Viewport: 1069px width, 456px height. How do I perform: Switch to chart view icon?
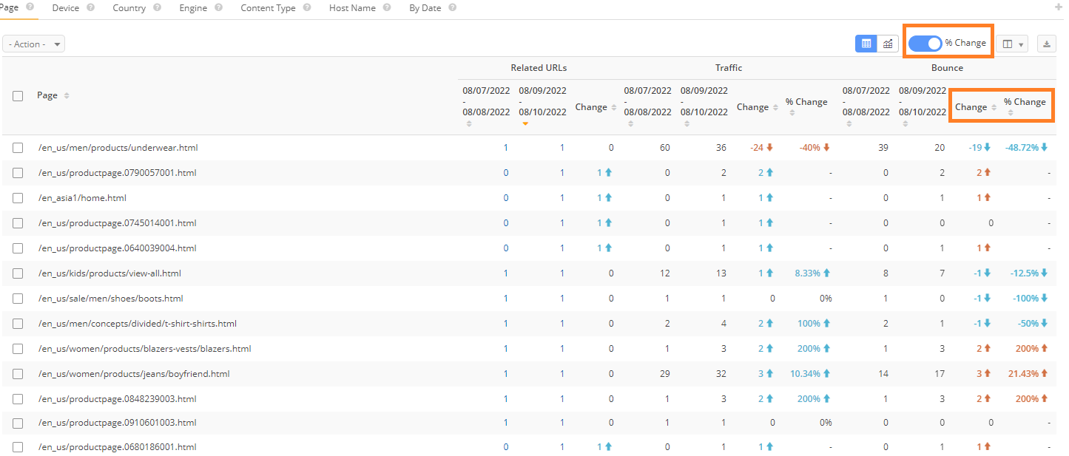click(888, 44)
